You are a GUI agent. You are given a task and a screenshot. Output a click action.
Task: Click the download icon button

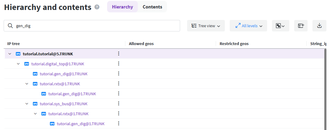pyautogui.click(x=319, y=26)
